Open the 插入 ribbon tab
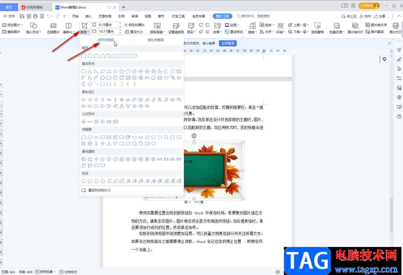Image resolution: width=403 pixels, height=275 pixels. point(88,16)
